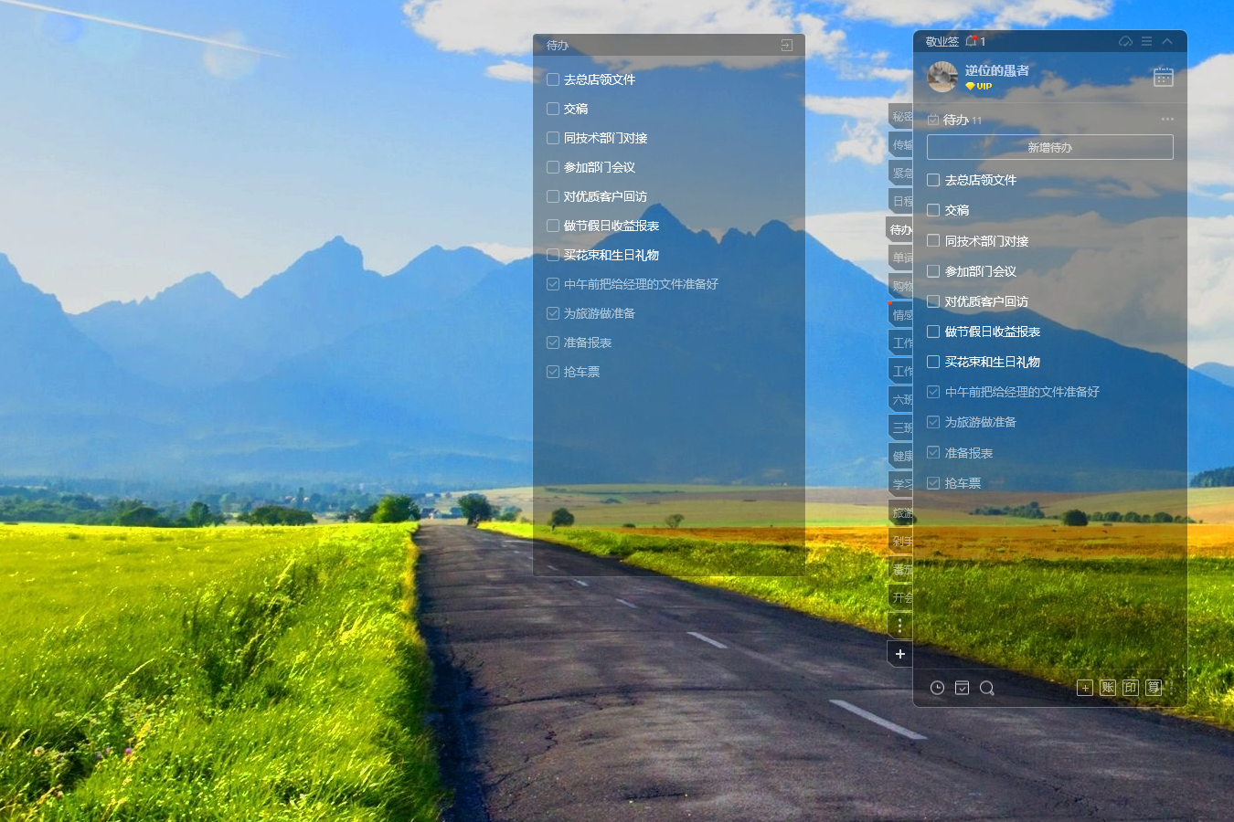Open the three-dot options beside 待办 header
Viewport: 1234px width, 822px height.
tap(1167, 120)
